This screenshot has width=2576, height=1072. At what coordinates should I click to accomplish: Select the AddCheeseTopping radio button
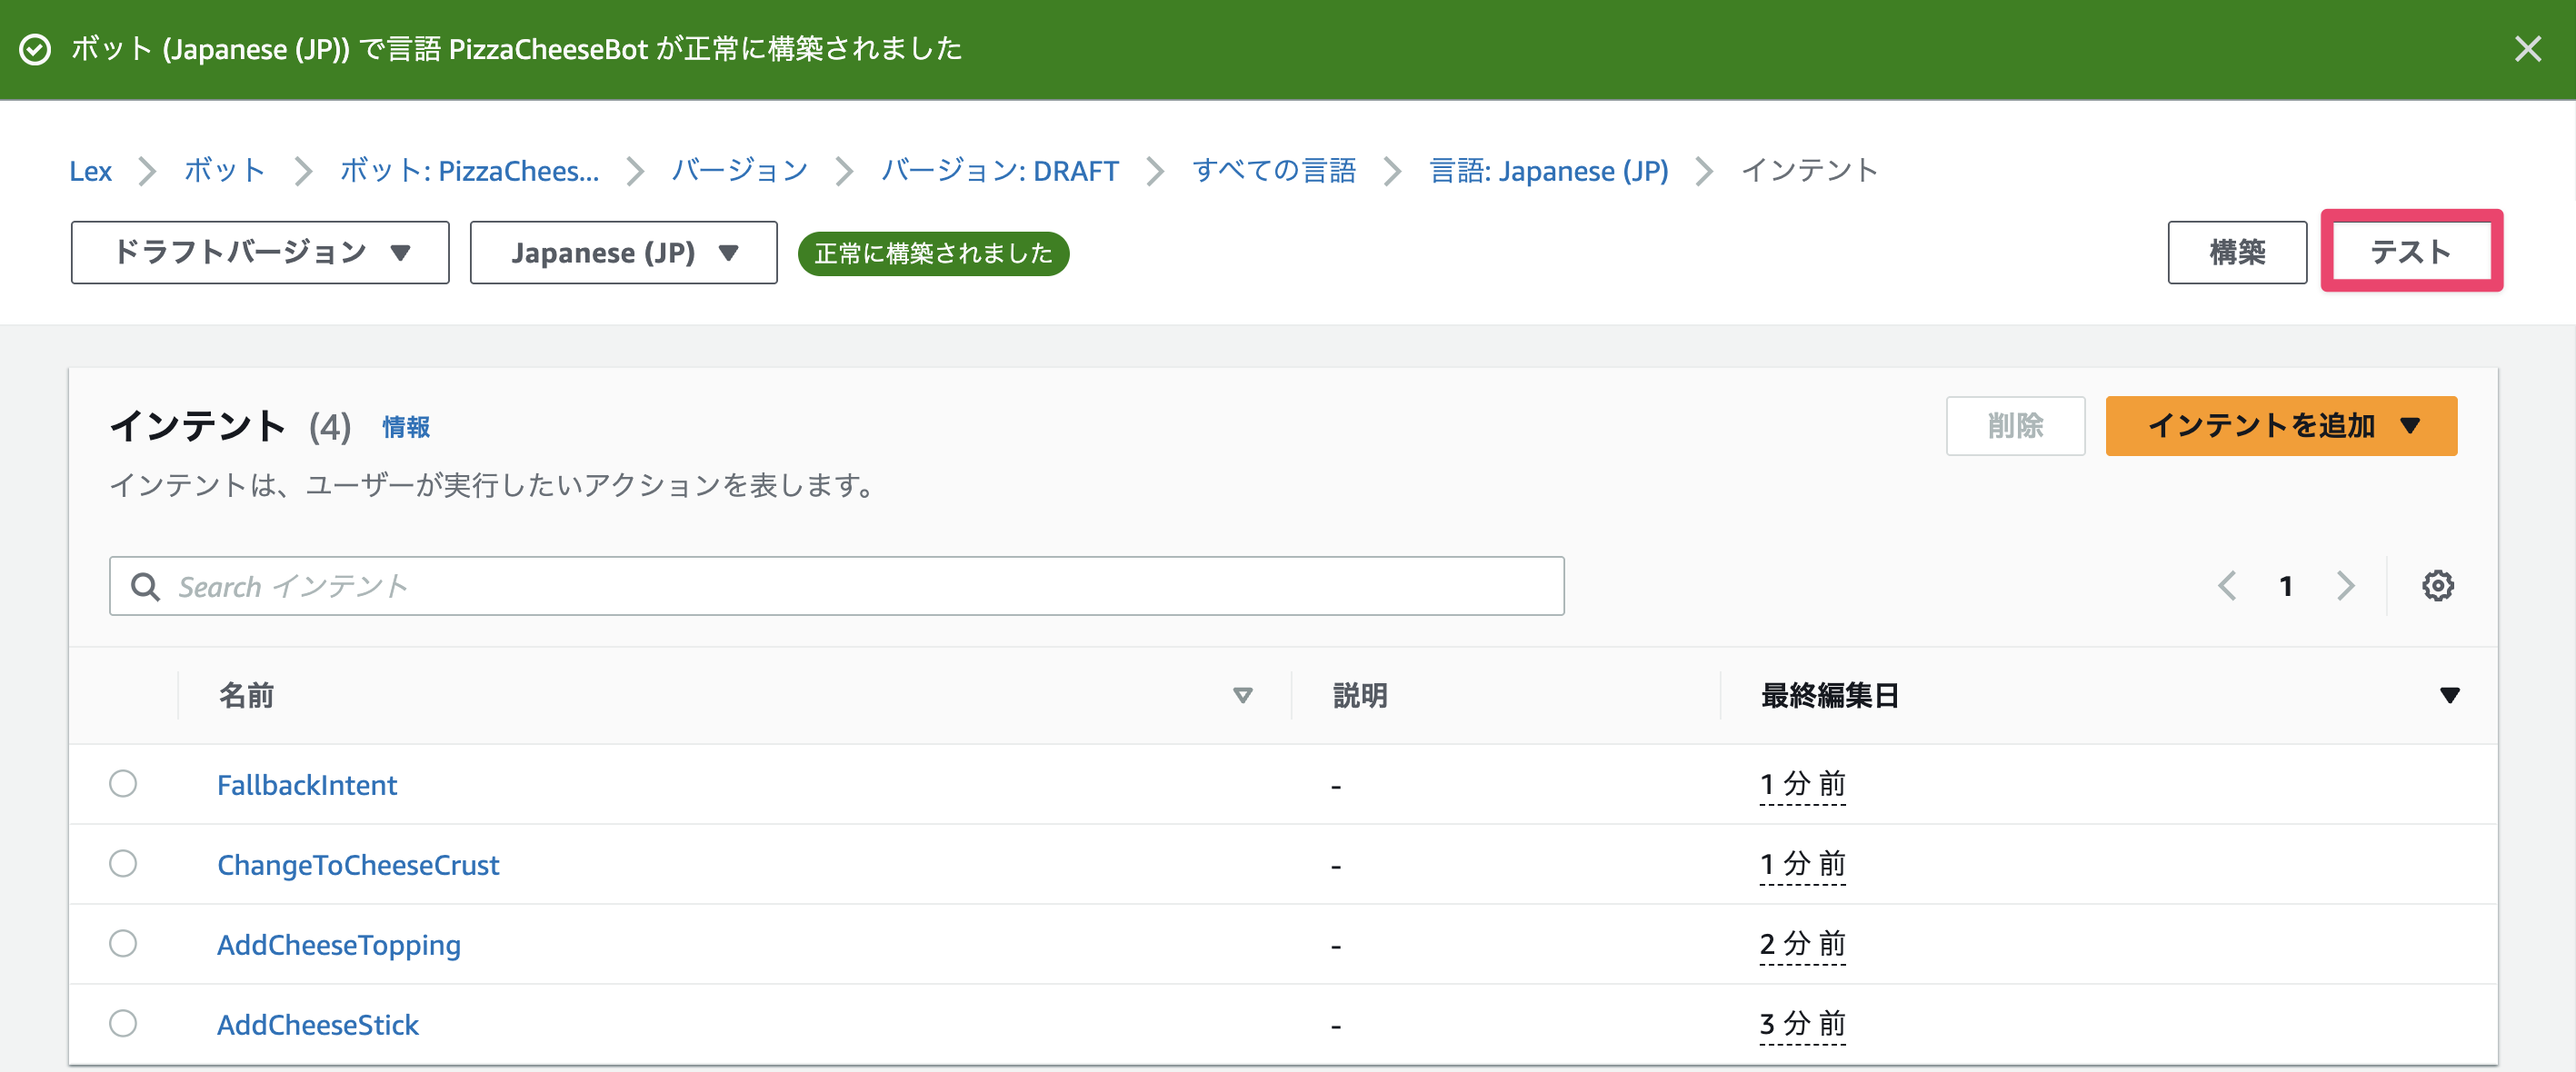point(123,944)
